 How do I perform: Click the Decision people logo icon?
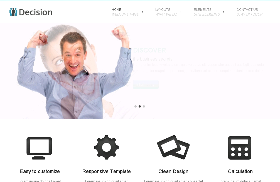pyautogui.click(x=13, y=12)
